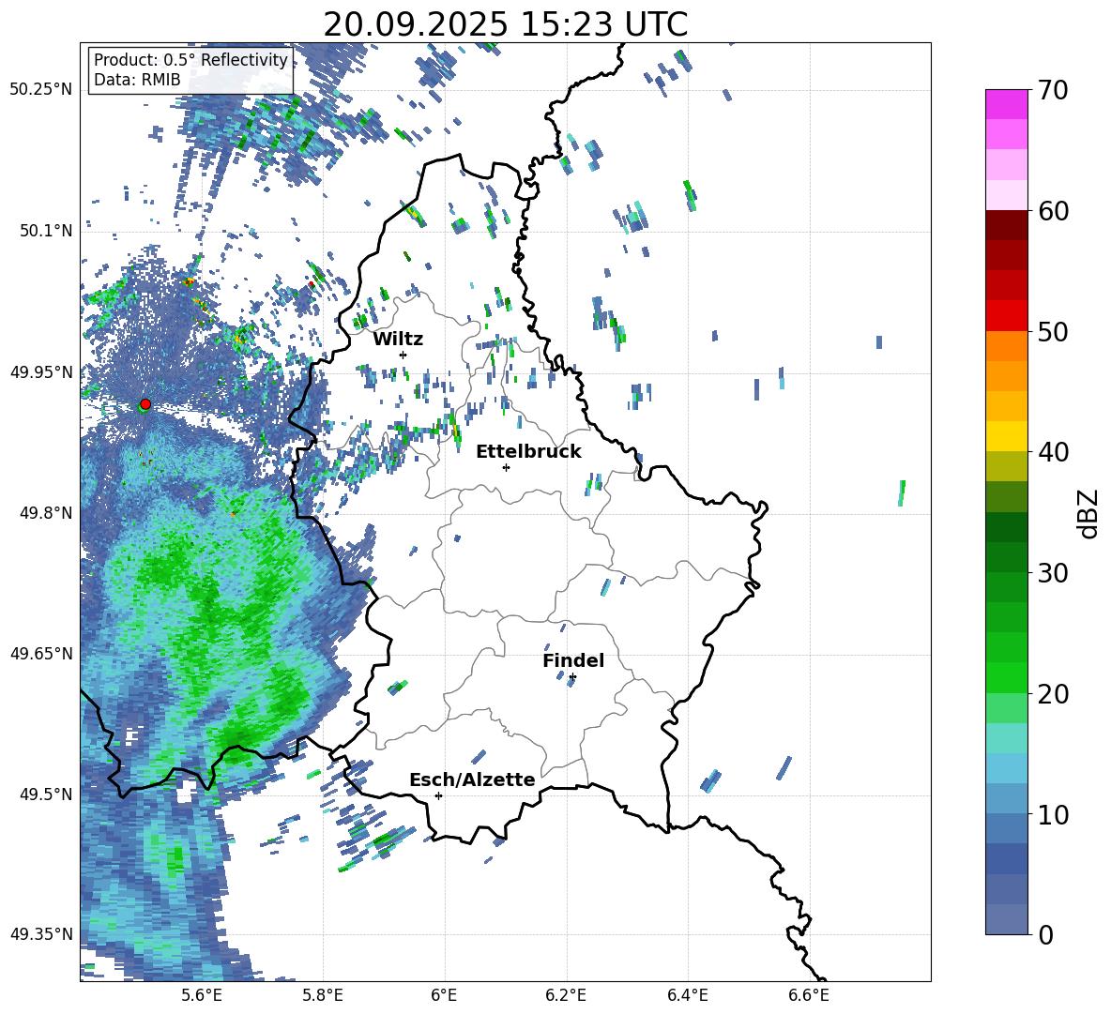Click the bright green colorbar swatch at 20
This screenshot has width=1111, height=1014.
pos(1006,677)
